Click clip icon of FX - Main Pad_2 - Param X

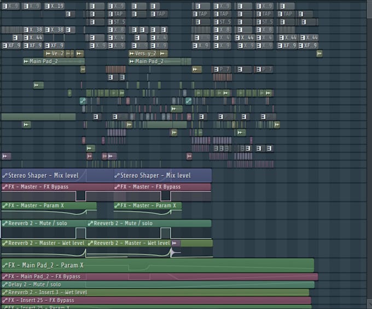5,265
